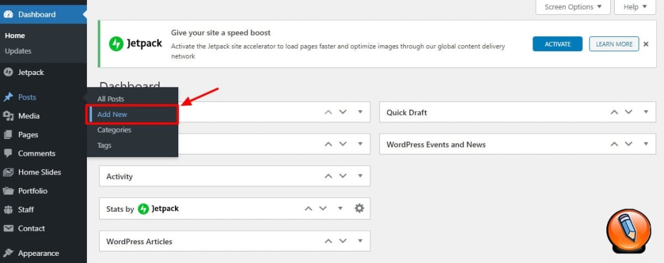Move WordPress Events and News widget down

(x=628, y=144)
